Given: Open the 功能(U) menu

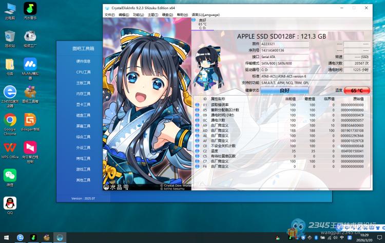Looking at the screenshot, I should click(x=138, y=15).
